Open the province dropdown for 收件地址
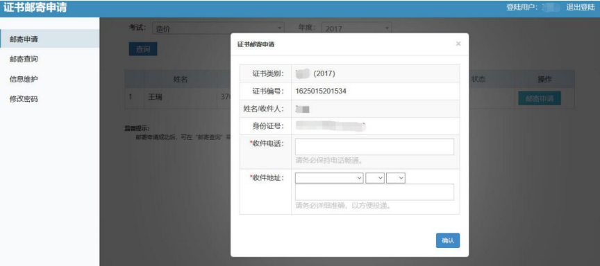 click(329, 178)
